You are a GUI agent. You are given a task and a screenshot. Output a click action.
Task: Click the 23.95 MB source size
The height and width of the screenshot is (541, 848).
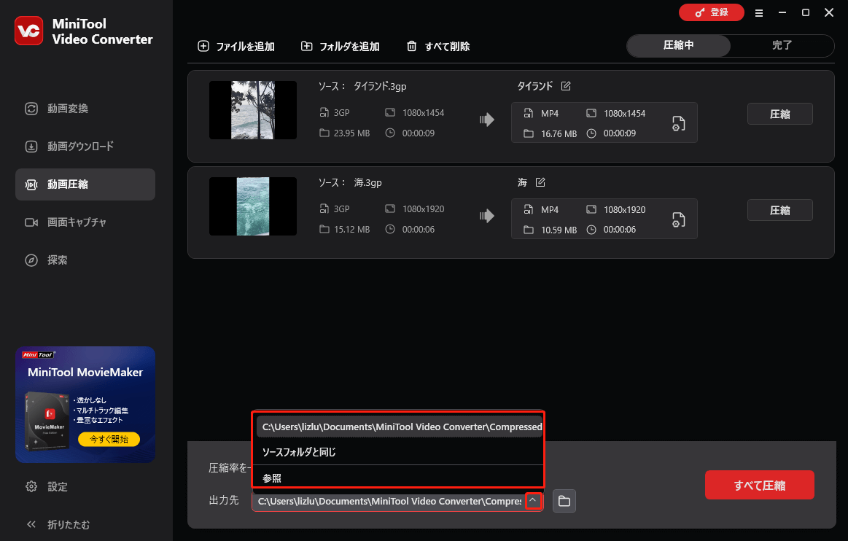click(x=351, y=133)
